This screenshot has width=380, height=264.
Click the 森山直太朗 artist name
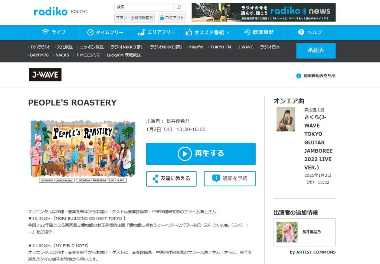[x=314, y=110]
